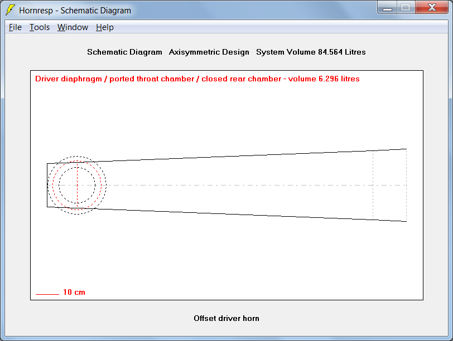Click the "System Volume 84.564 Litres" text
The width and height of the screenshot is (453, 341).
click(311, 52)
